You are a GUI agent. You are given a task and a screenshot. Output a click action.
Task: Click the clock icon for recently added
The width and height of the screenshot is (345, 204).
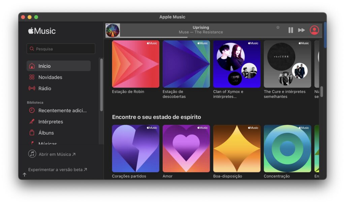click(32, 110)
